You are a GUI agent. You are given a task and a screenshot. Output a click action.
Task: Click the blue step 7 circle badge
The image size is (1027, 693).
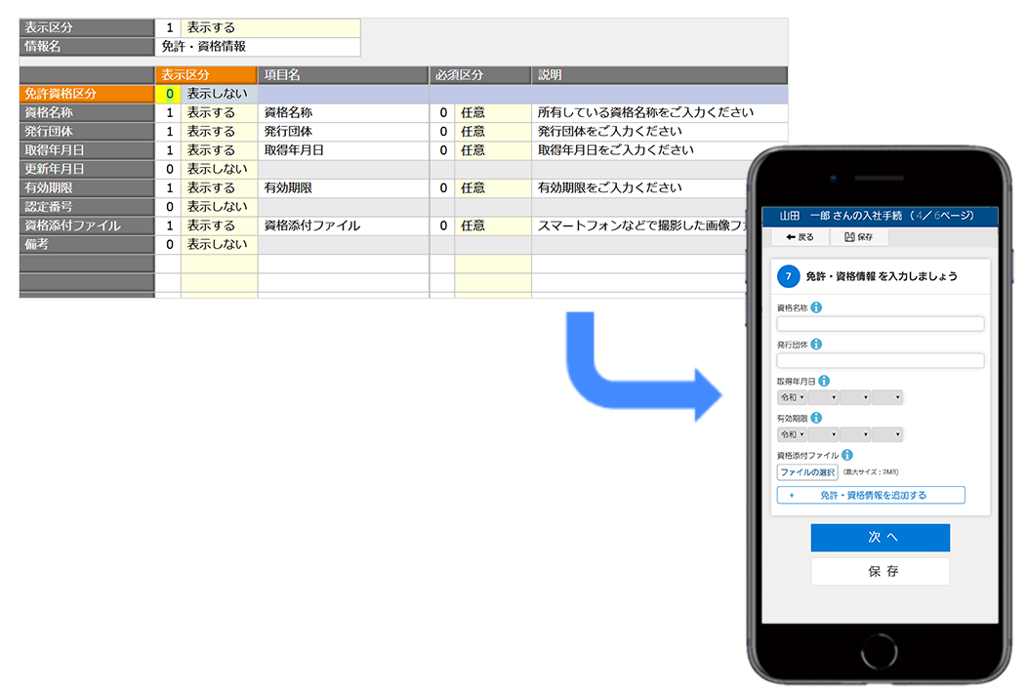(789, 276)
